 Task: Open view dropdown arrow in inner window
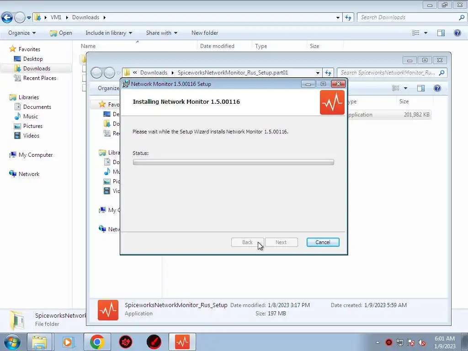click(405, 88)
